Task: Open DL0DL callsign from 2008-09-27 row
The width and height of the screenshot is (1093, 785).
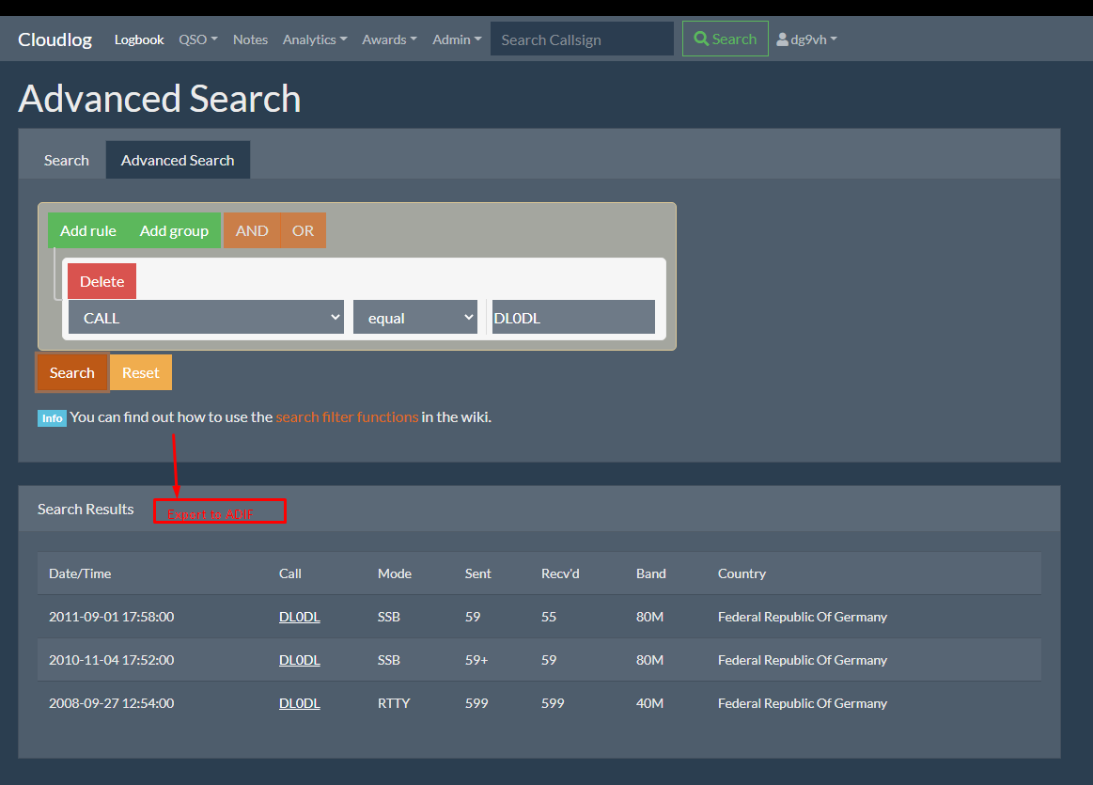Action: pyautogui.click(x=299, y=703)
